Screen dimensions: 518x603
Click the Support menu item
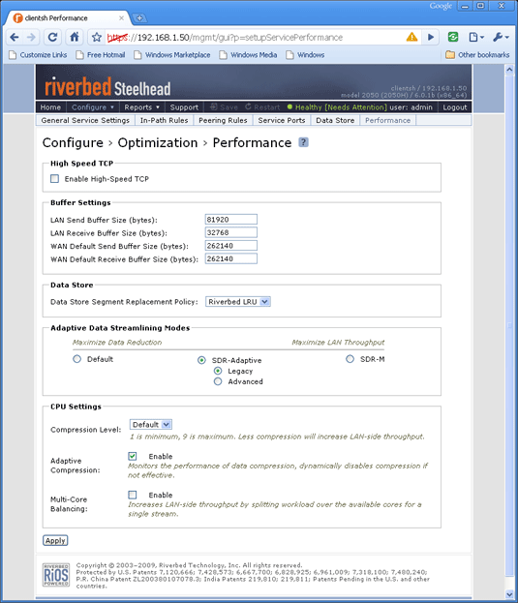pyautogui.click(x=184, y=107)
